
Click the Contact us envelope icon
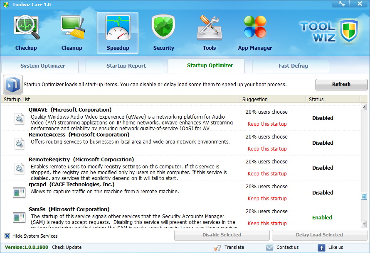click(269, 247)
